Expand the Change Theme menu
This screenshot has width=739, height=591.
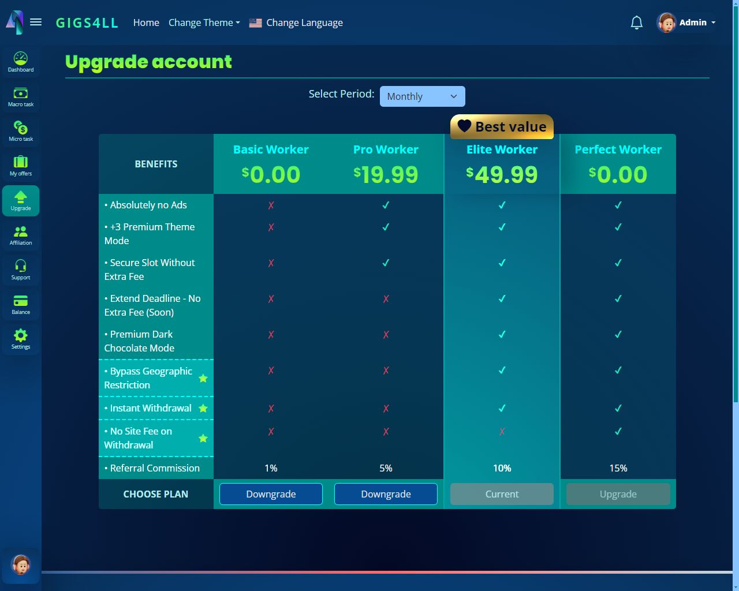coord(204,23)
